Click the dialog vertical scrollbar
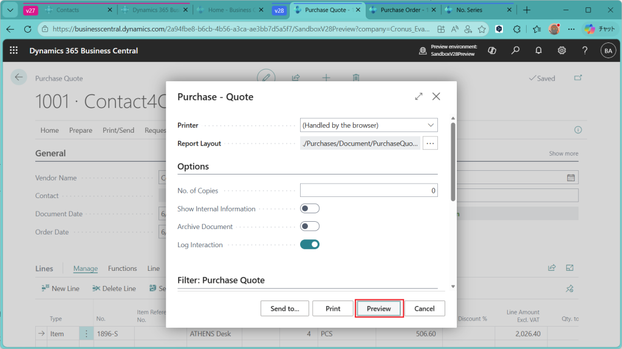 453,161
